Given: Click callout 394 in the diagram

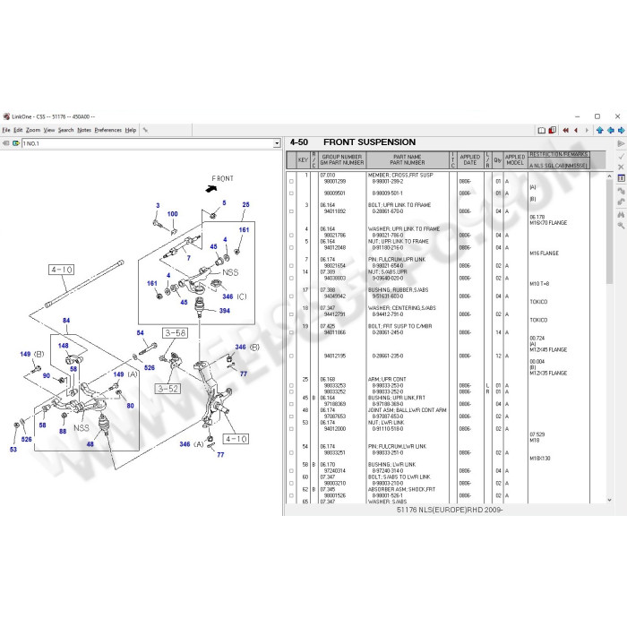Looking at the screenshot, I should pyautogui.click(x=224, y=311).
